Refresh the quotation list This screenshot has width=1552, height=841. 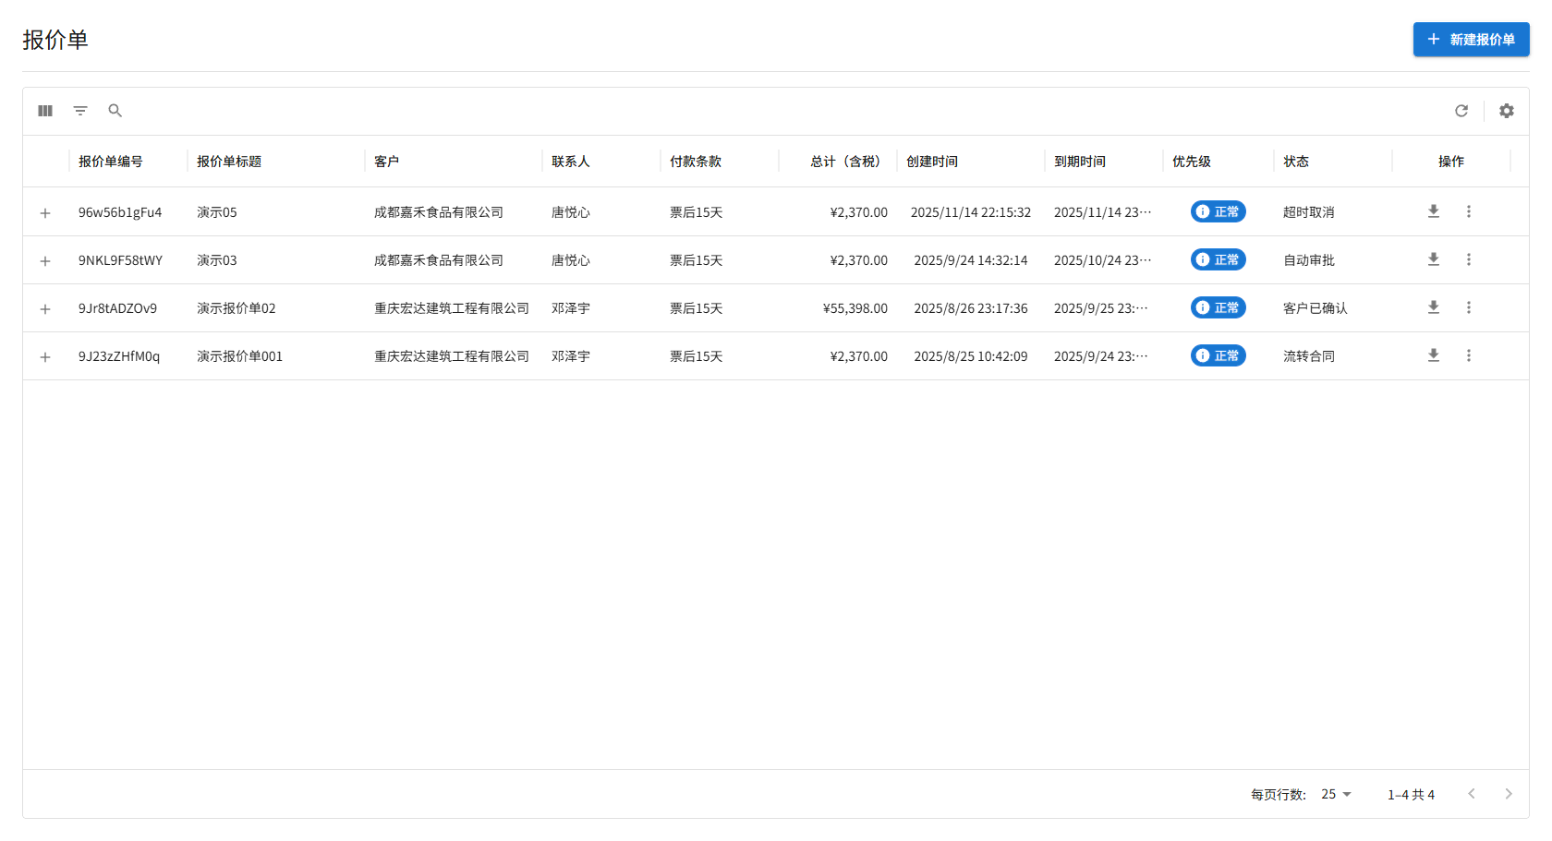click(x=1462, y=110)
